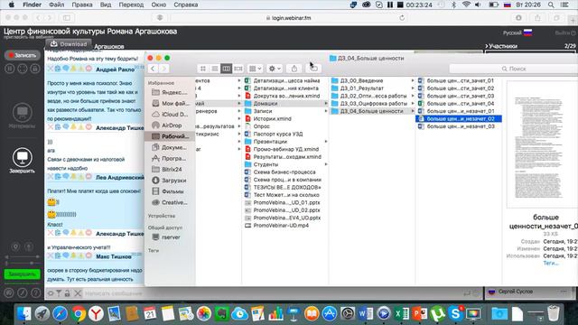This screenshot has height=325, width=578.
Task: Open the Переход menu
Action: point(131,5)
